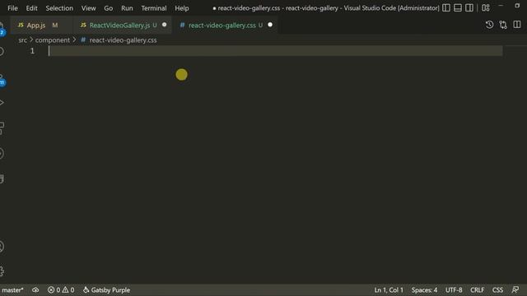Screen dimensions: 527x296
Task: Open the View menu
Action: pyautogui.click(x=88, y=8)
